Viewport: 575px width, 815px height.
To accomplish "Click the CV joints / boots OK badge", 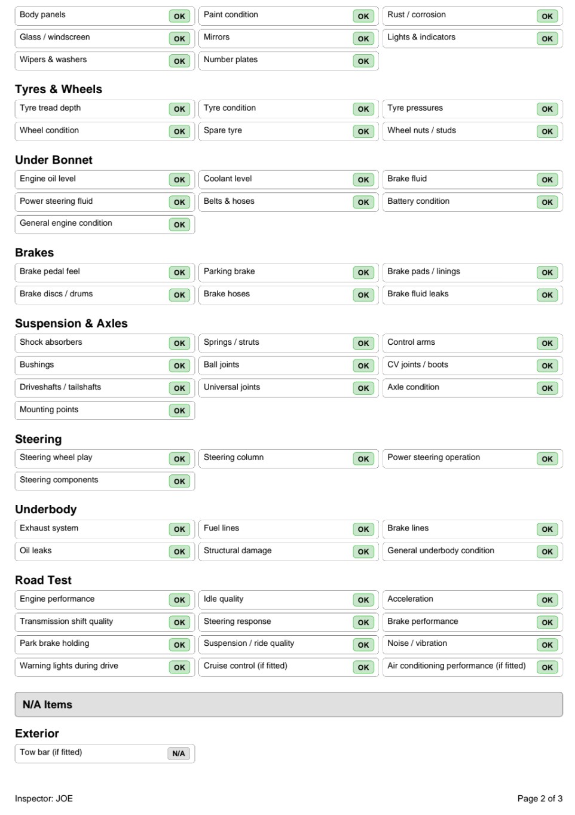I will (547, 366).
